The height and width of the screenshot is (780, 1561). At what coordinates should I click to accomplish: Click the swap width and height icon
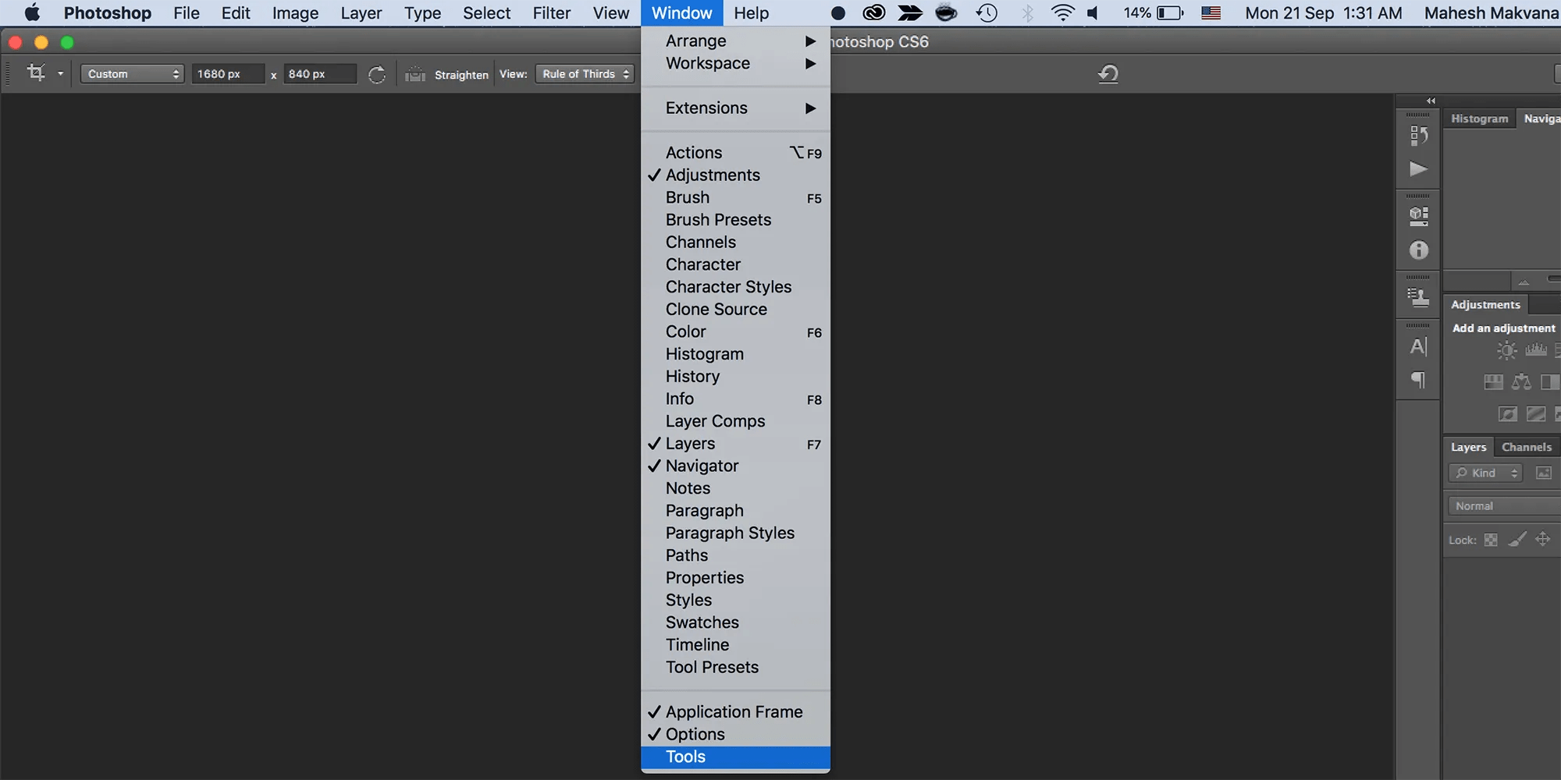(x=377, y=73)
